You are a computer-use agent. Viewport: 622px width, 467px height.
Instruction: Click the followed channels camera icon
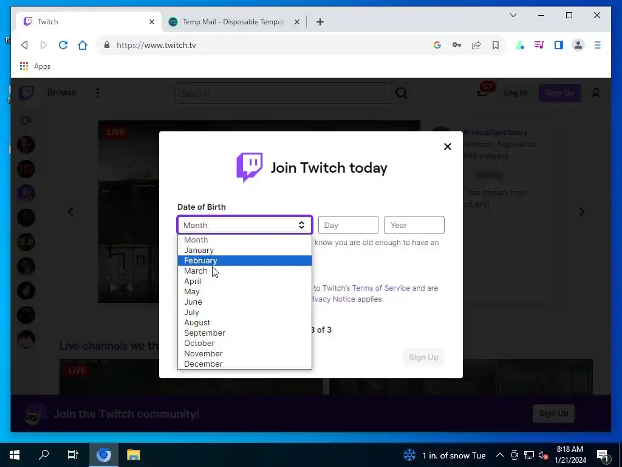tap(26, 120)
